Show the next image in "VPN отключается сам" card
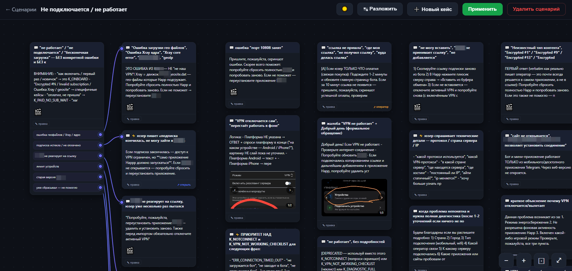572x271 pixels. click(290, 190)
